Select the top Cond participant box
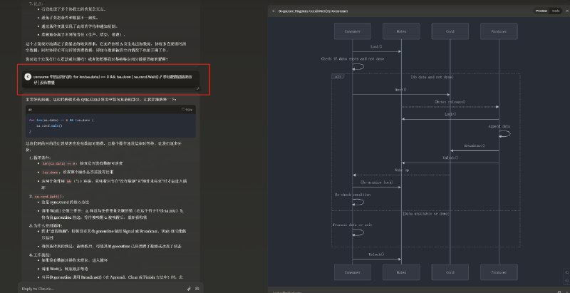Viewport: 570px width, 293px height. click(450, 31)
